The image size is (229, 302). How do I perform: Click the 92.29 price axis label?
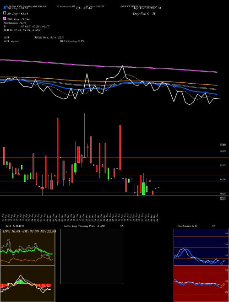coord(223,151)
